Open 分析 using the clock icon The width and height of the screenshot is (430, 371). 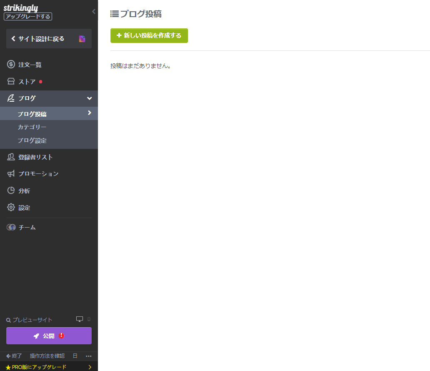(11, 191)
